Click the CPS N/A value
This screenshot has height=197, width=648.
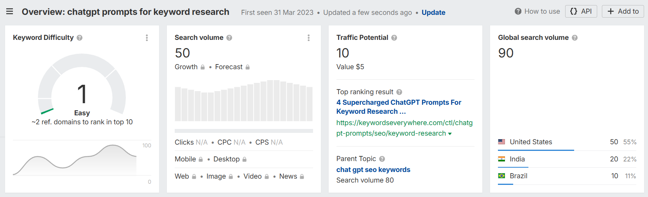277,142
